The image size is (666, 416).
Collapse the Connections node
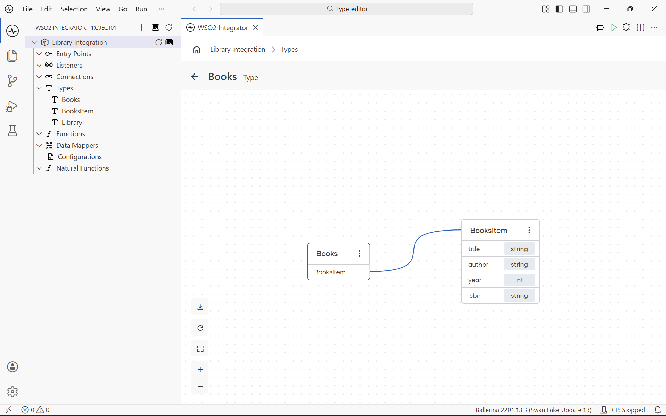click(x=39, y=77)
